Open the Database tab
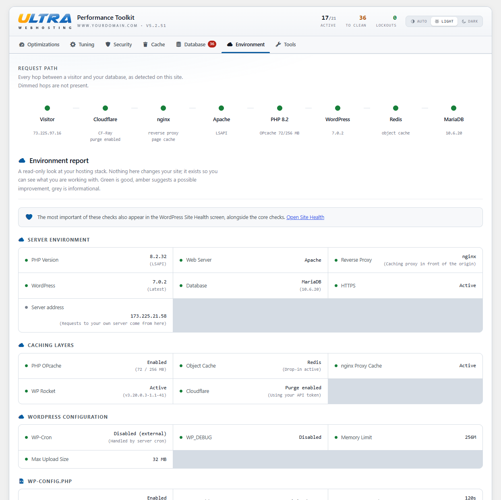The height and width of the screenshot is (500, 501). click(x=196, y=45)
